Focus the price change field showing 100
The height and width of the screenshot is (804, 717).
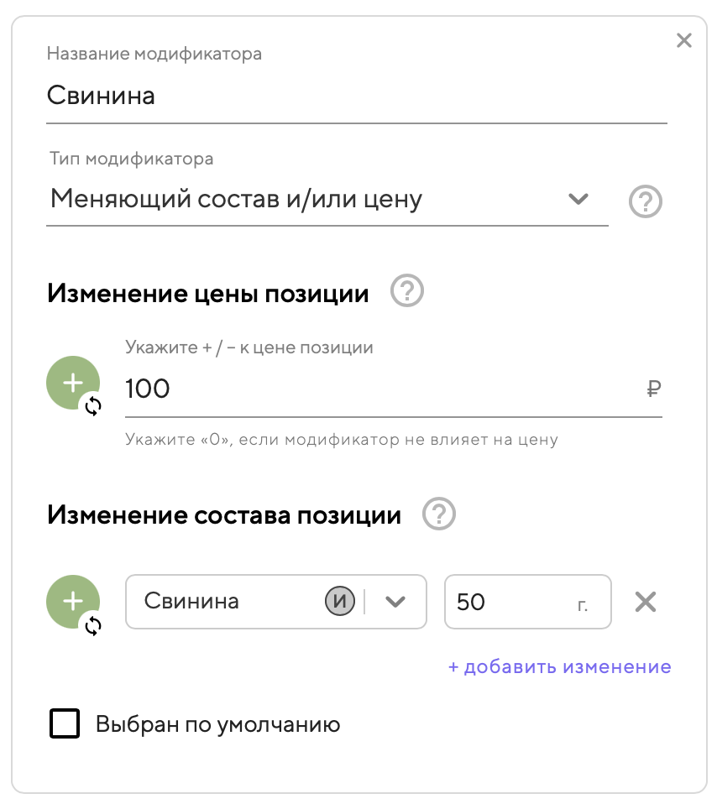[378, 389]
